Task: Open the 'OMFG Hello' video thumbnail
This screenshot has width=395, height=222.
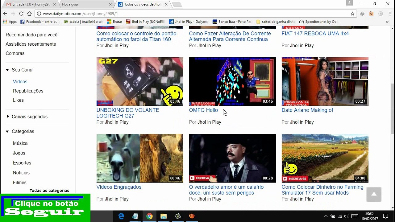Action: click(x=232, y=81)
